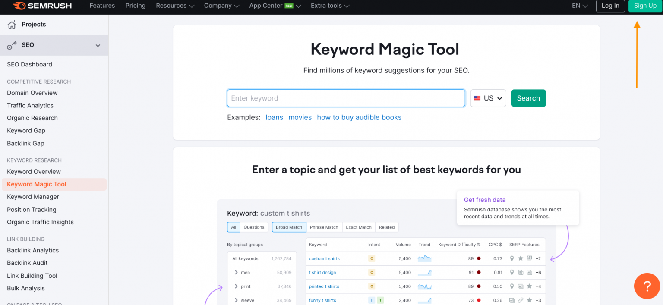
Task: Click the SEO key icon in sidebar
Action: pos(11,45)
